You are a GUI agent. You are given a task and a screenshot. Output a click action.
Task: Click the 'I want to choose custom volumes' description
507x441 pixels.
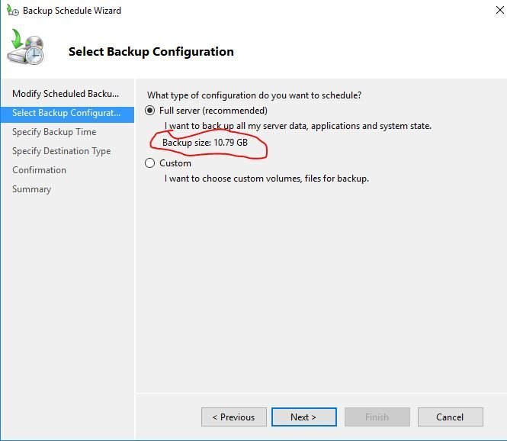point(266,179)
